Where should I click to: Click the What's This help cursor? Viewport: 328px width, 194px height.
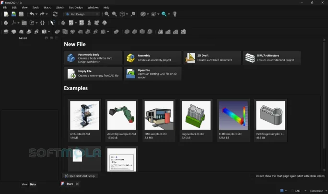52,23
